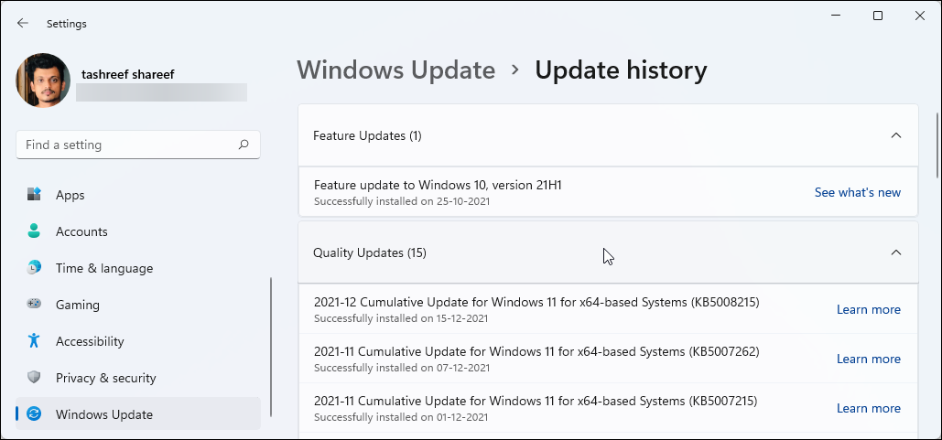Learn more about update KB5007262
The height and width of the screenshot is (440, 942).
(868, 359)
